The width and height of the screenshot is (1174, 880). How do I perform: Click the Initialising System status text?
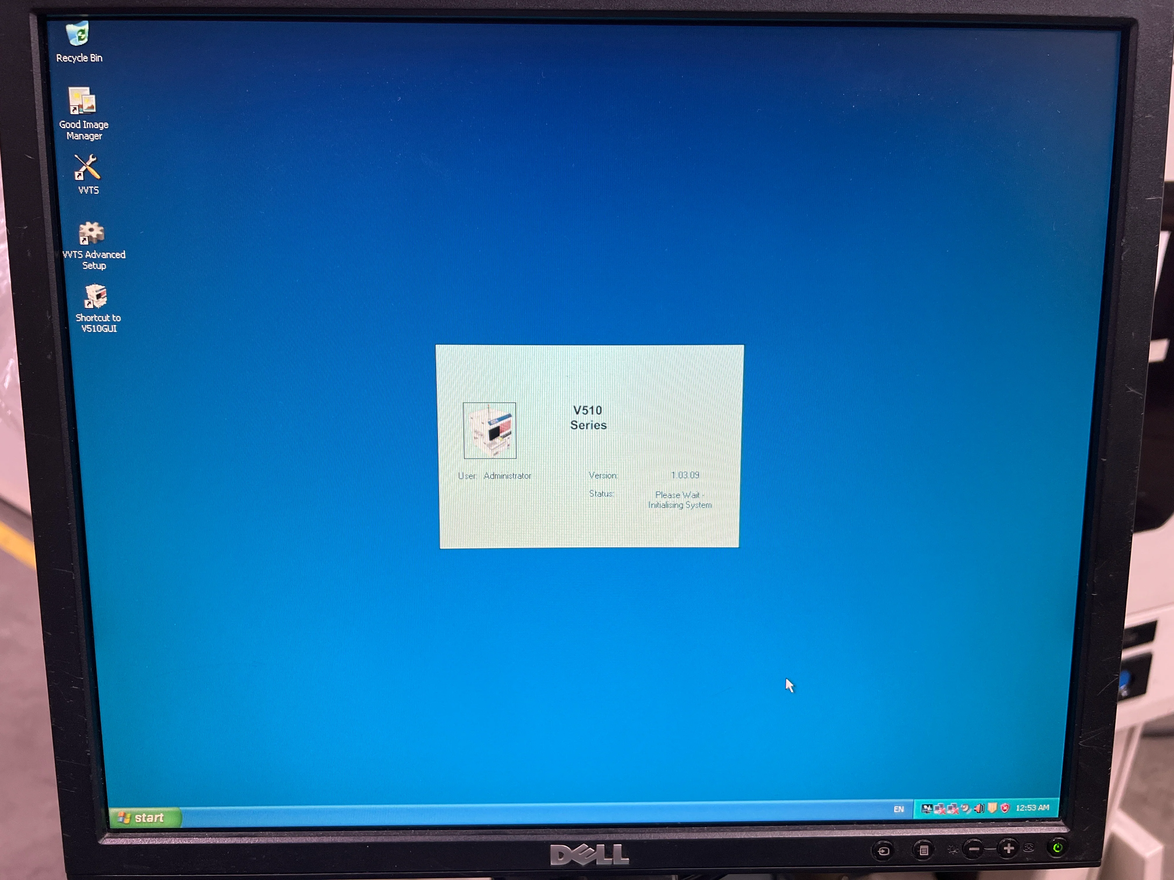coord(680,504)
